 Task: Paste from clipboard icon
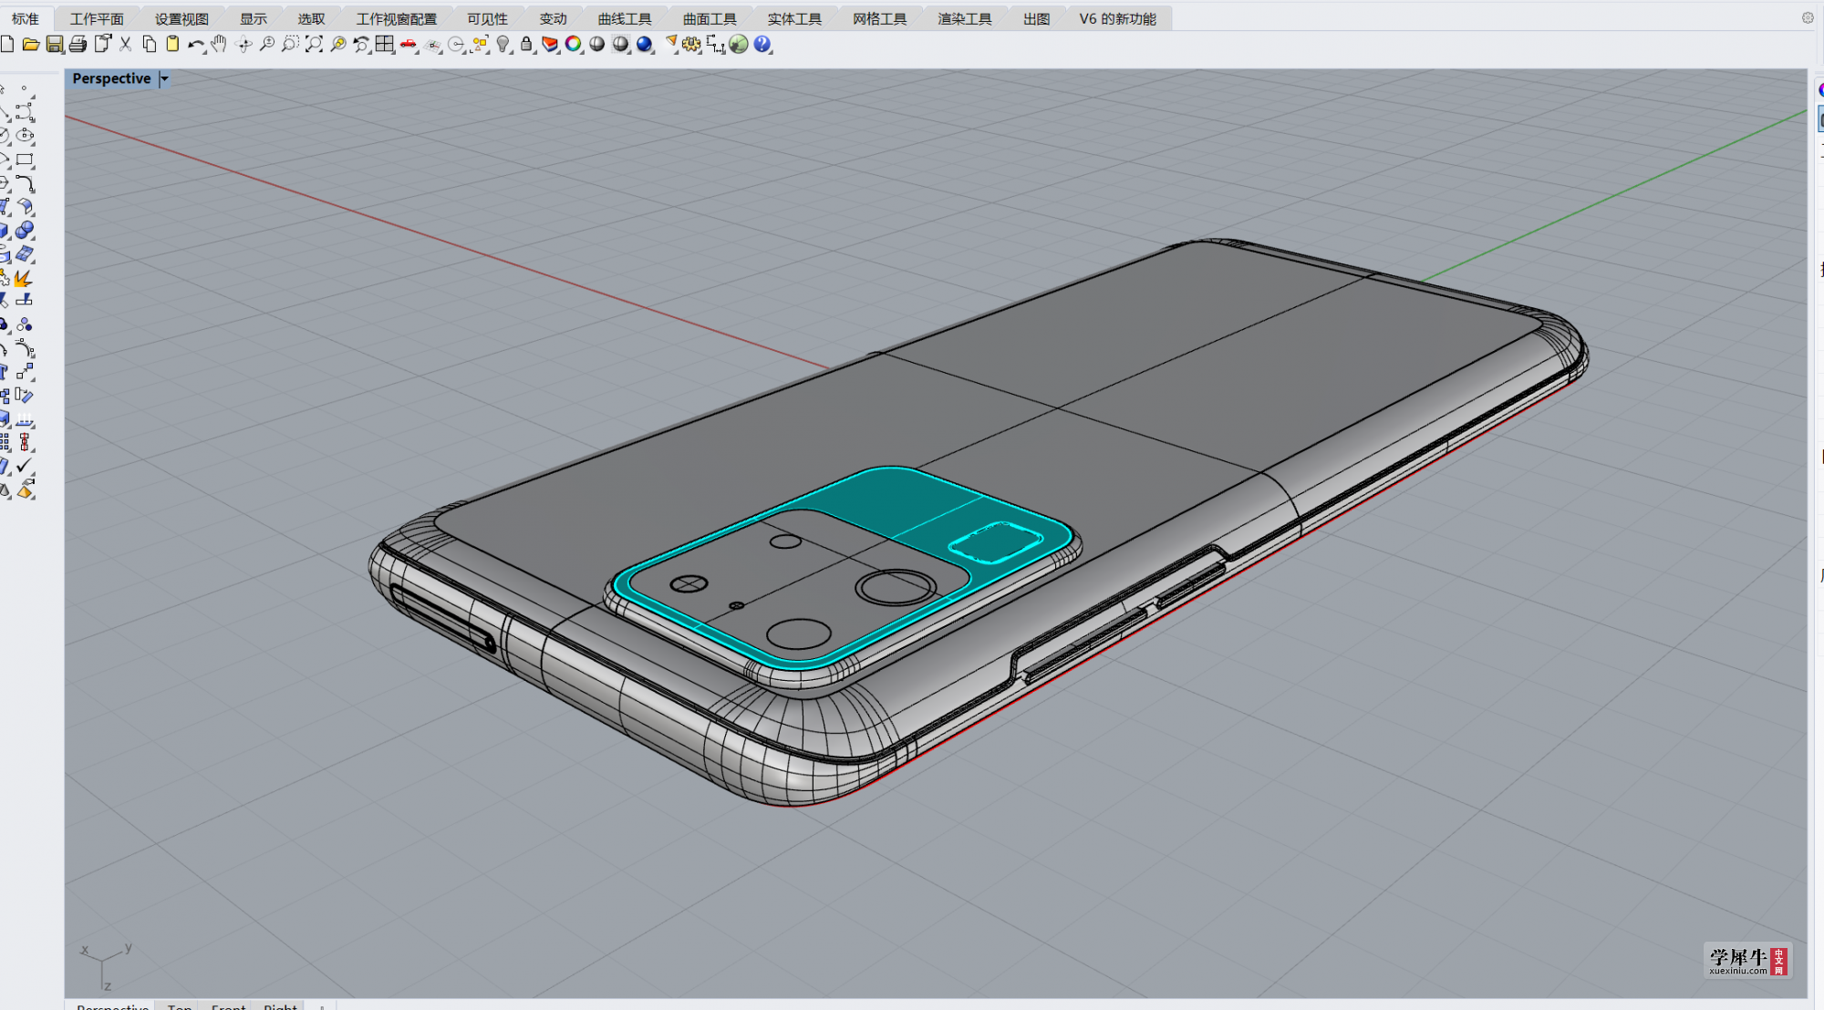172,44
